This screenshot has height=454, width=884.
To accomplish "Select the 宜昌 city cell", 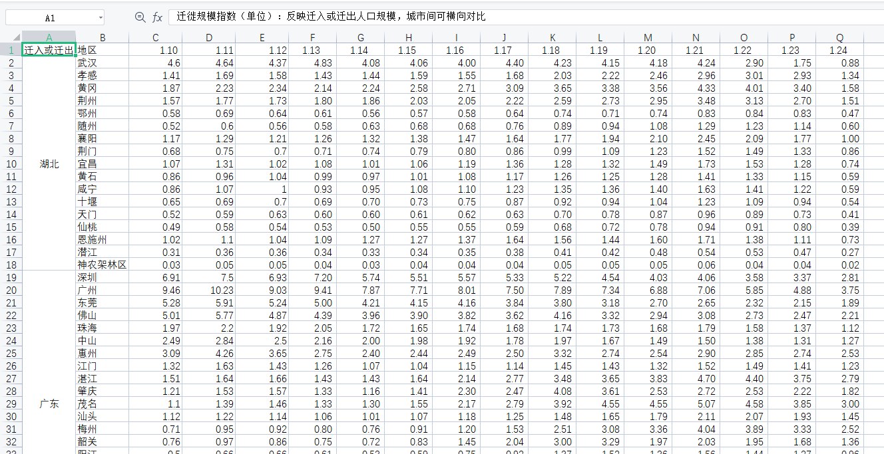I will (x=103, y=164).
